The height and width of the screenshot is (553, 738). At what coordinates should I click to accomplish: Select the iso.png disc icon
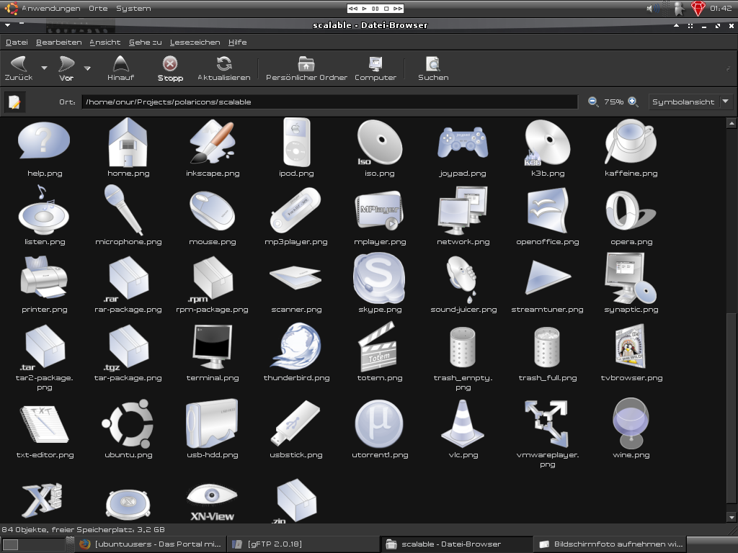tap(379, 142)
